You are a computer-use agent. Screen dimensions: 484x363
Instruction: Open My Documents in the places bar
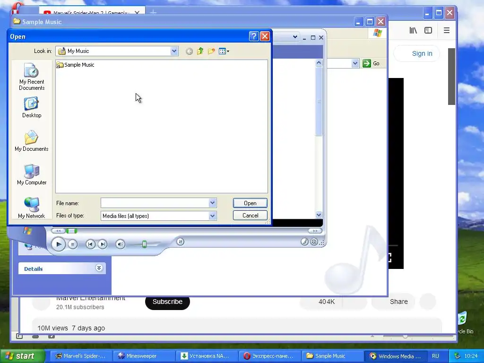[x=32, y=141]
